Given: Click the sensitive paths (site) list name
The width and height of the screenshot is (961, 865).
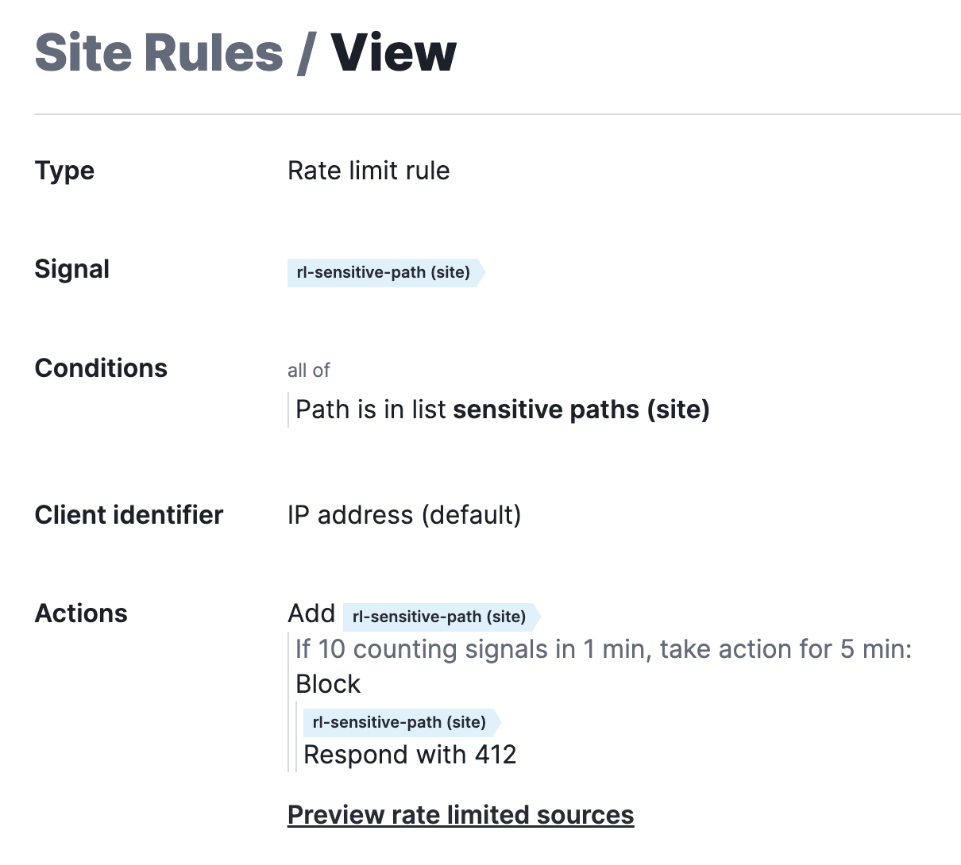Looking at the screenshot, I should pos(581,409).
